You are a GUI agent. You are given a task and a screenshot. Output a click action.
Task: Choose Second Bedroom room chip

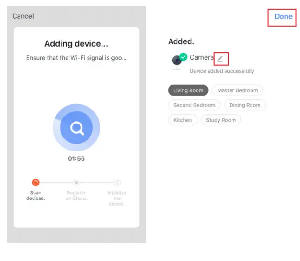click(x=194, y=105)
